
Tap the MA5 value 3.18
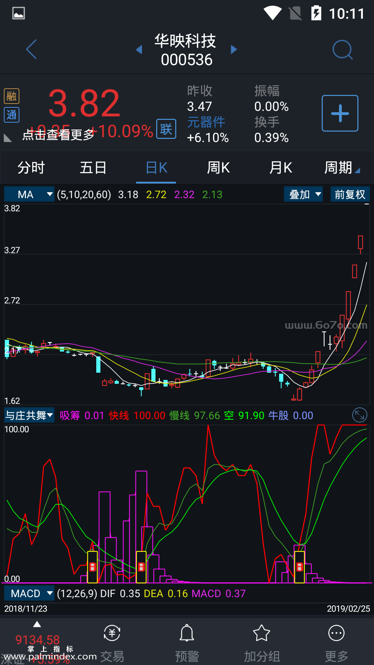coord(128,194)
